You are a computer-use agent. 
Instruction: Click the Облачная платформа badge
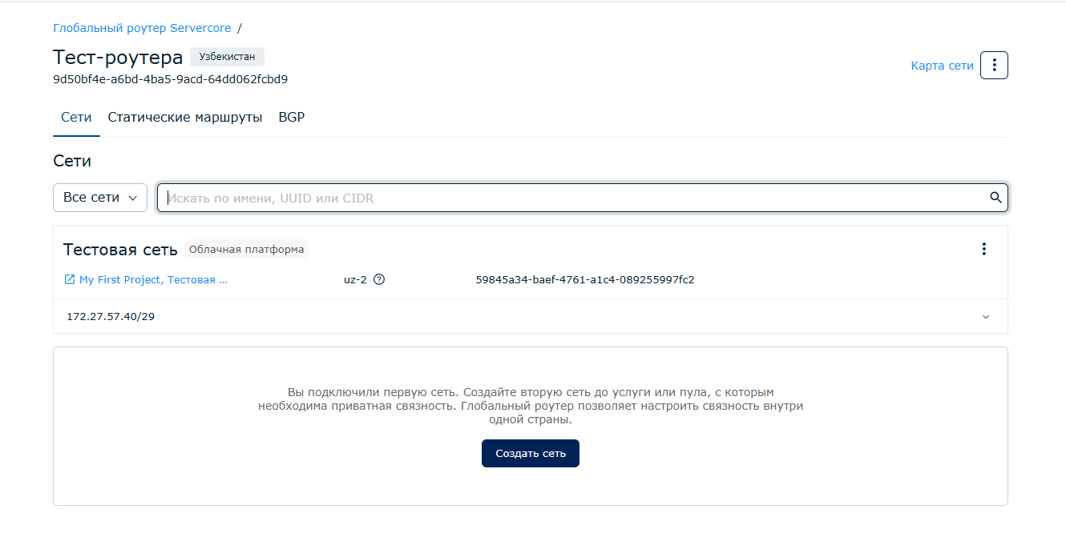[x=246, y=249]
